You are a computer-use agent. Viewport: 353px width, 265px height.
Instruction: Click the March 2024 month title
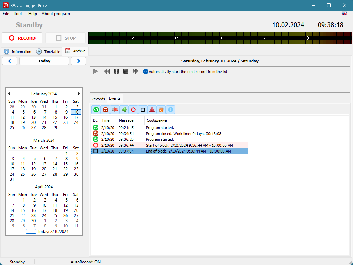click(x=44, y=140)
